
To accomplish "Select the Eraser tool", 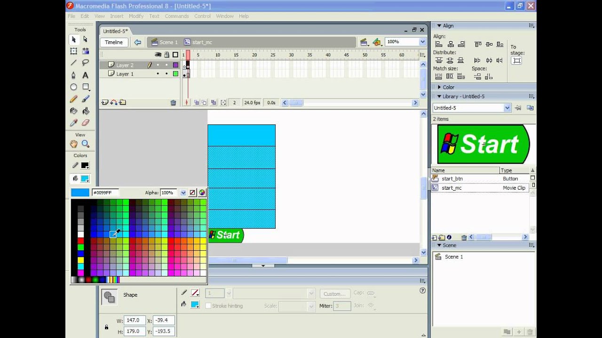I will click(x=86, y=123).
